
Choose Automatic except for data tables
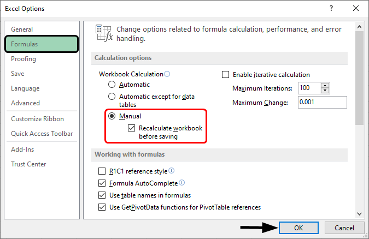click(112, 96)
